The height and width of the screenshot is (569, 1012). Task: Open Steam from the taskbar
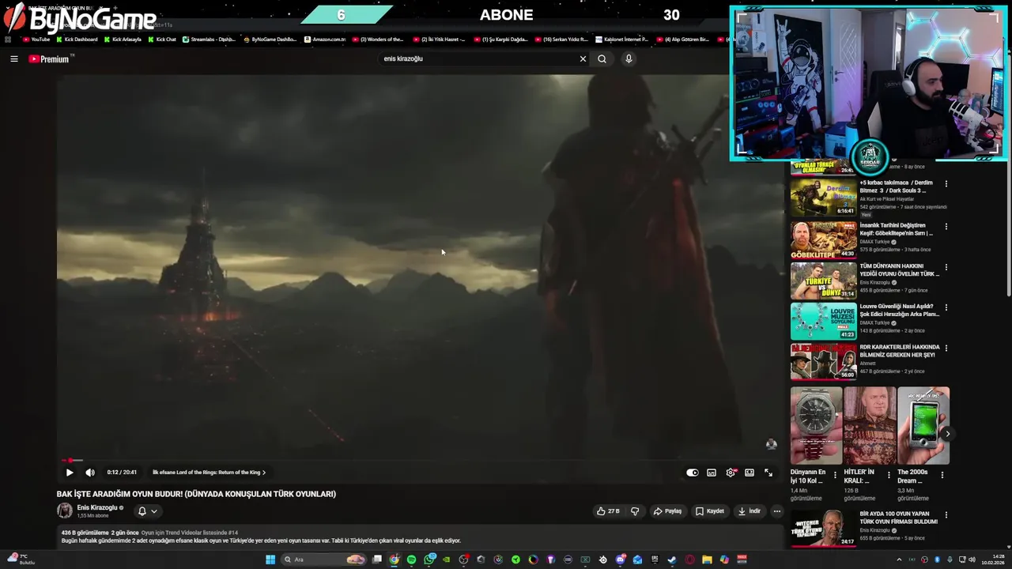pyautogui.click(x=671, y=560)
